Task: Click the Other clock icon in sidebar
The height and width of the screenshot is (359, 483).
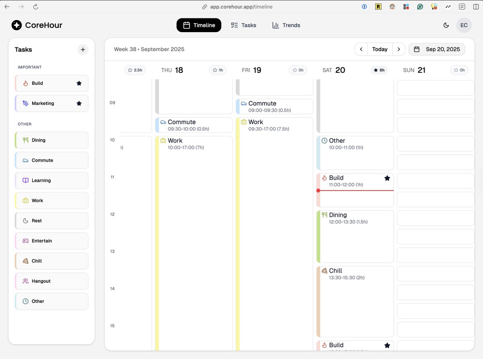Action: click(25, 301)
